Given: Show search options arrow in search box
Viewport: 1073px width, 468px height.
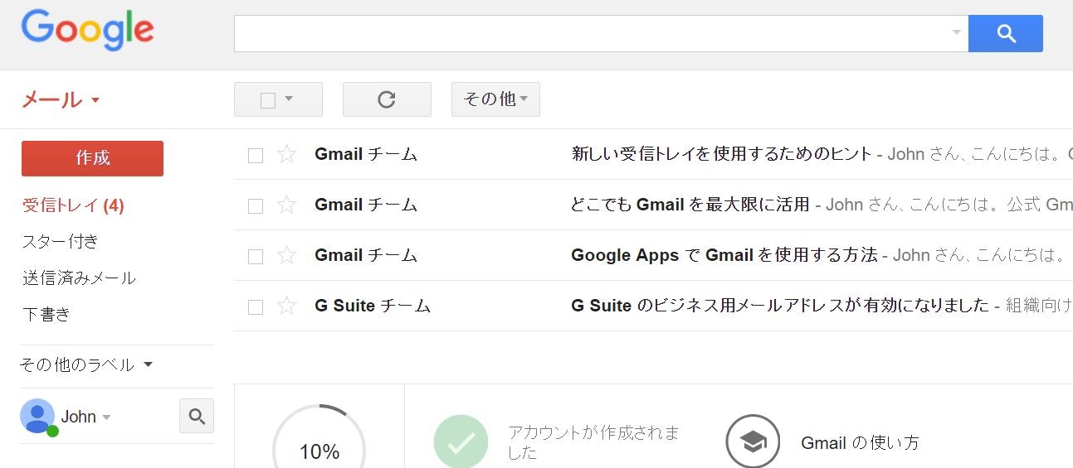Looking at the screenshot, I should pos(957,33).
